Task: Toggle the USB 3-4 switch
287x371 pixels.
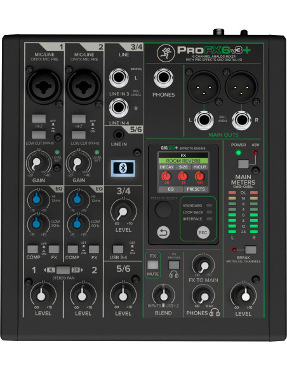Action: 118,249
